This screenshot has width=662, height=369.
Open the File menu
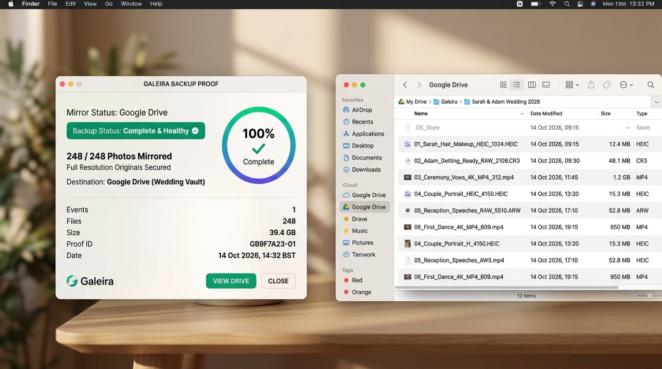[52, 4]
